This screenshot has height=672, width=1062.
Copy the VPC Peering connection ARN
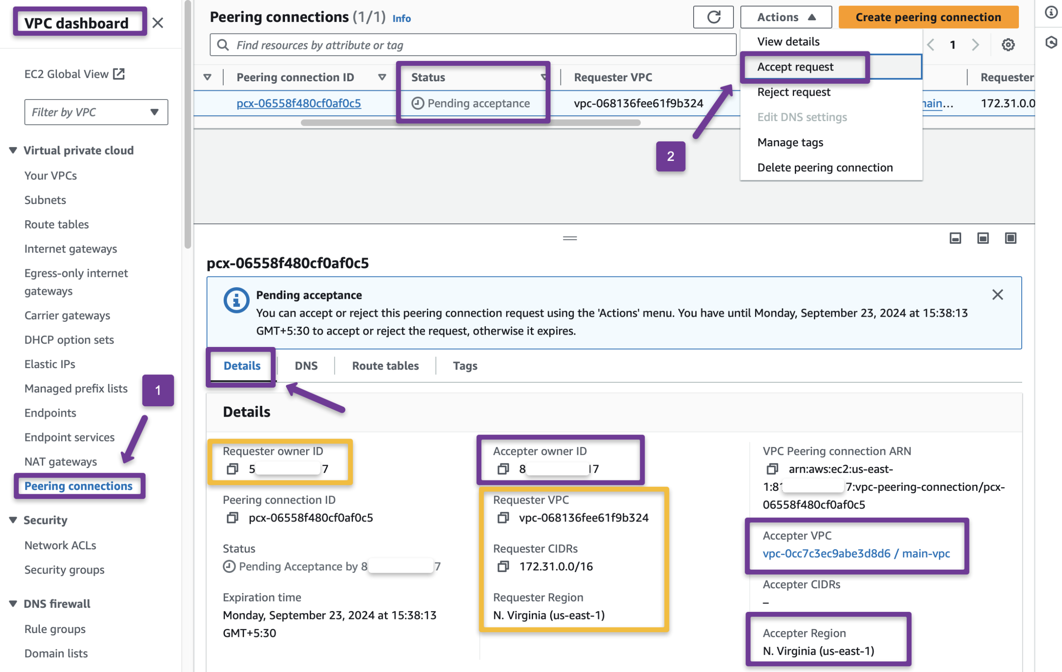772,469
